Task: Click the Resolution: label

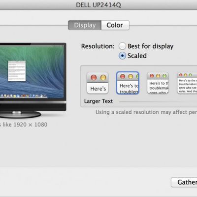Action: click(x=98, y=46)
